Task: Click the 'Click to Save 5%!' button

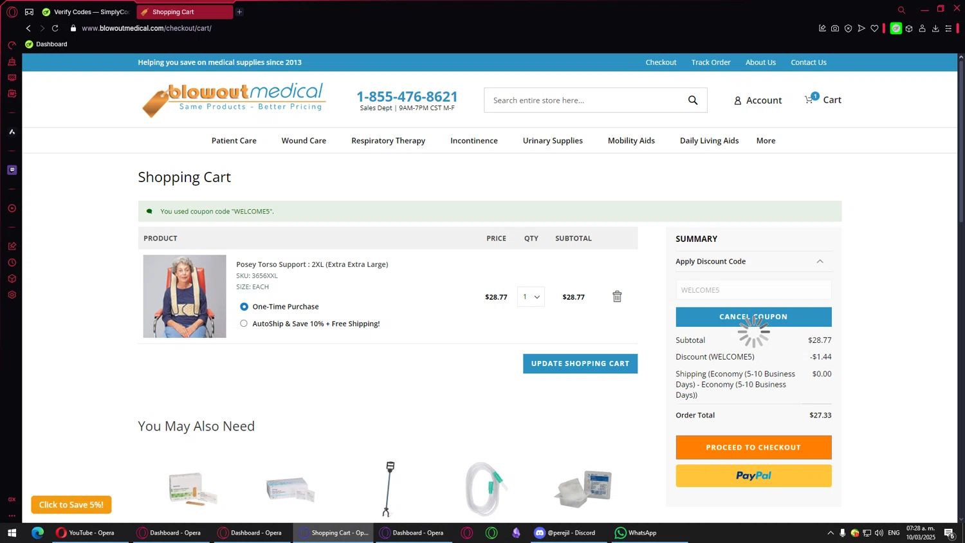Action: click(71, 504)
